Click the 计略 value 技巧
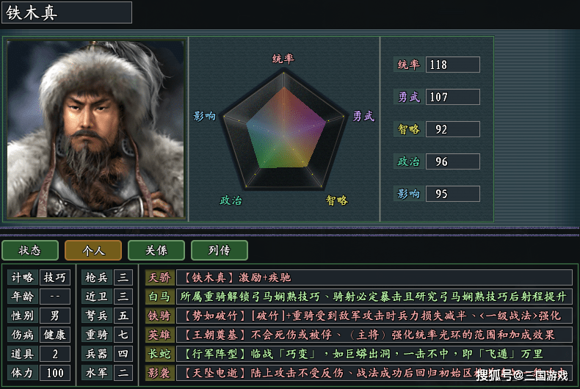Viewport: 580px width, 389px height. (56, 277)
